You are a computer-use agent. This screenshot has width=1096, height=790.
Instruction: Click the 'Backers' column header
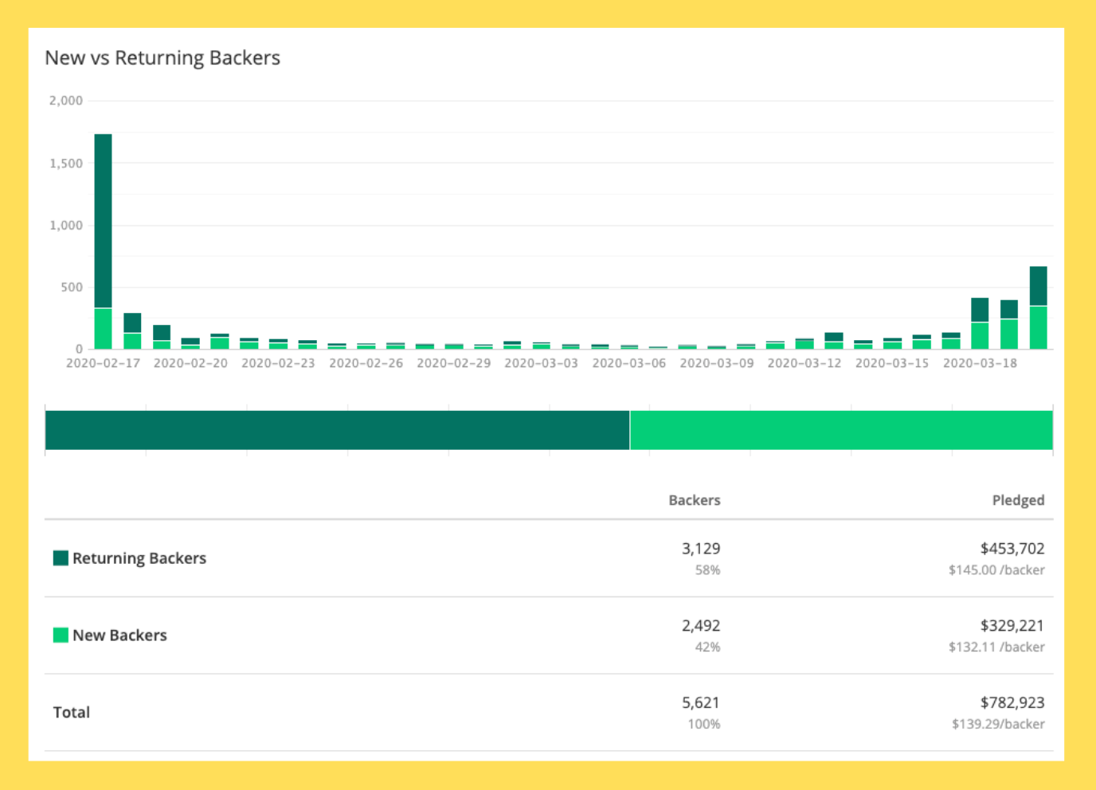(695, 500)
